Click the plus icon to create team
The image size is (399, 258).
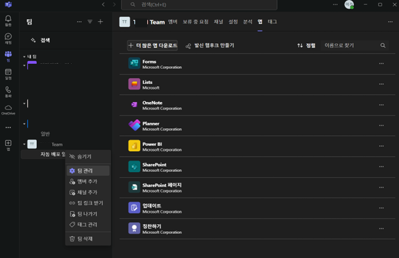pos(101,22)
